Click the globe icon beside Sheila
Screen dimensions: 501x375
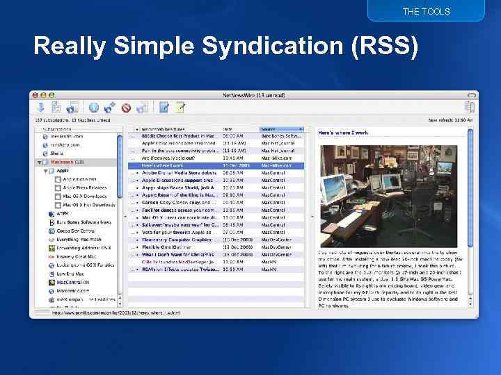pyautogui.click(x=45, y=153)
